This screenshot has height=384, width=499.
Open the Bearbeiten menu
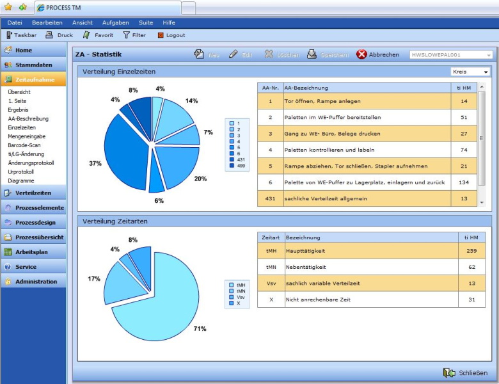[x=47, y=22]
